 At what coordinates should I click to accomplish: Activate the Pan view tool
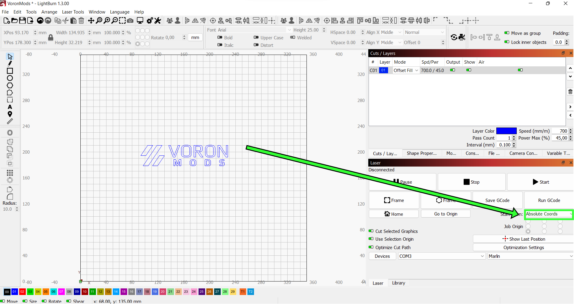[x=91, y=20]
